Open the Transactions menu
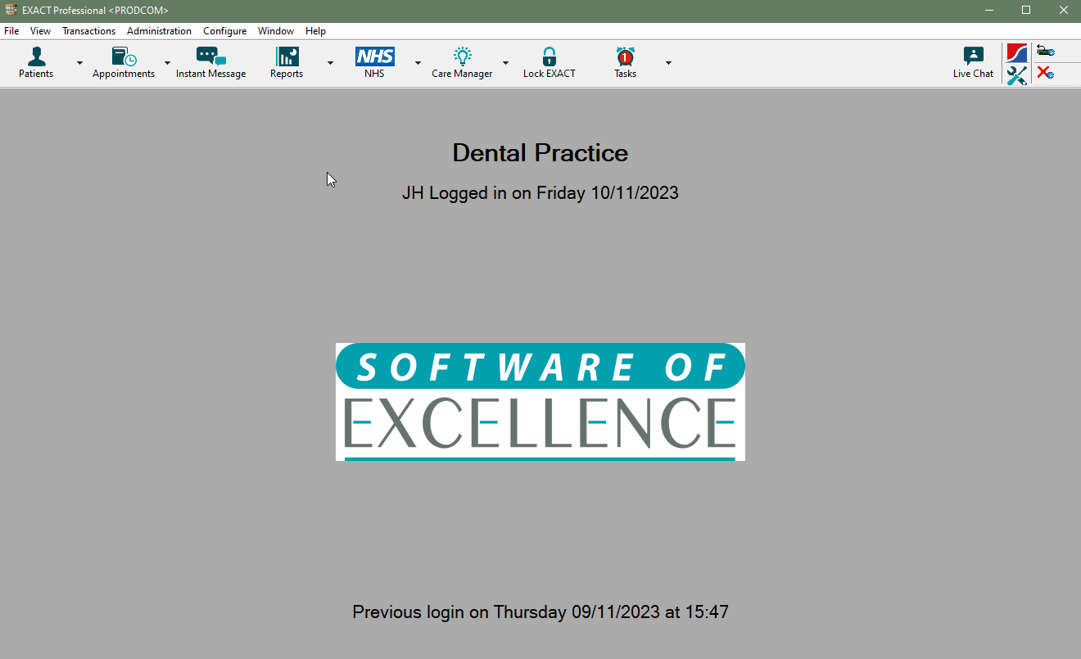The width and height of the screenshot is (1081, 659). point(88,31)
